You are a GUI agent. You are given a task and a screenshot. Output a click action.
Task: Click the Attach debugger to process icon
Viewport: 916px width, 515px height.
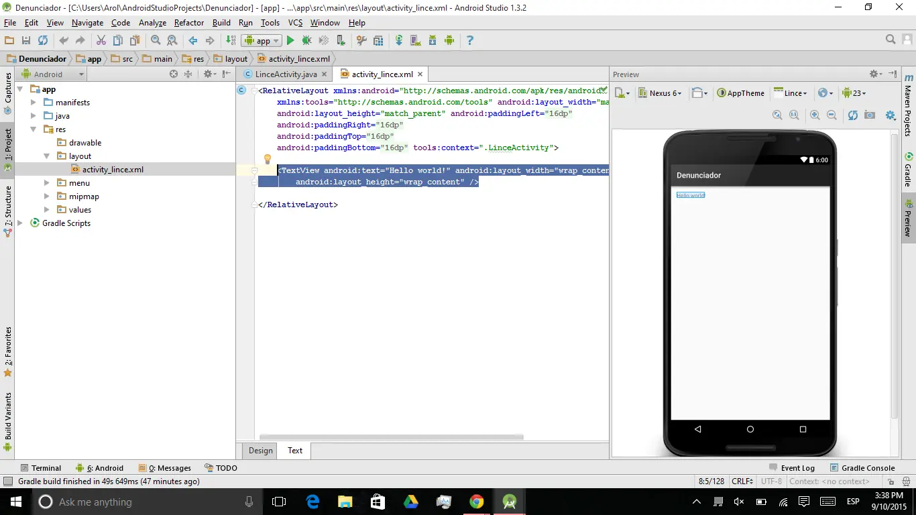(x=341, y=40)
